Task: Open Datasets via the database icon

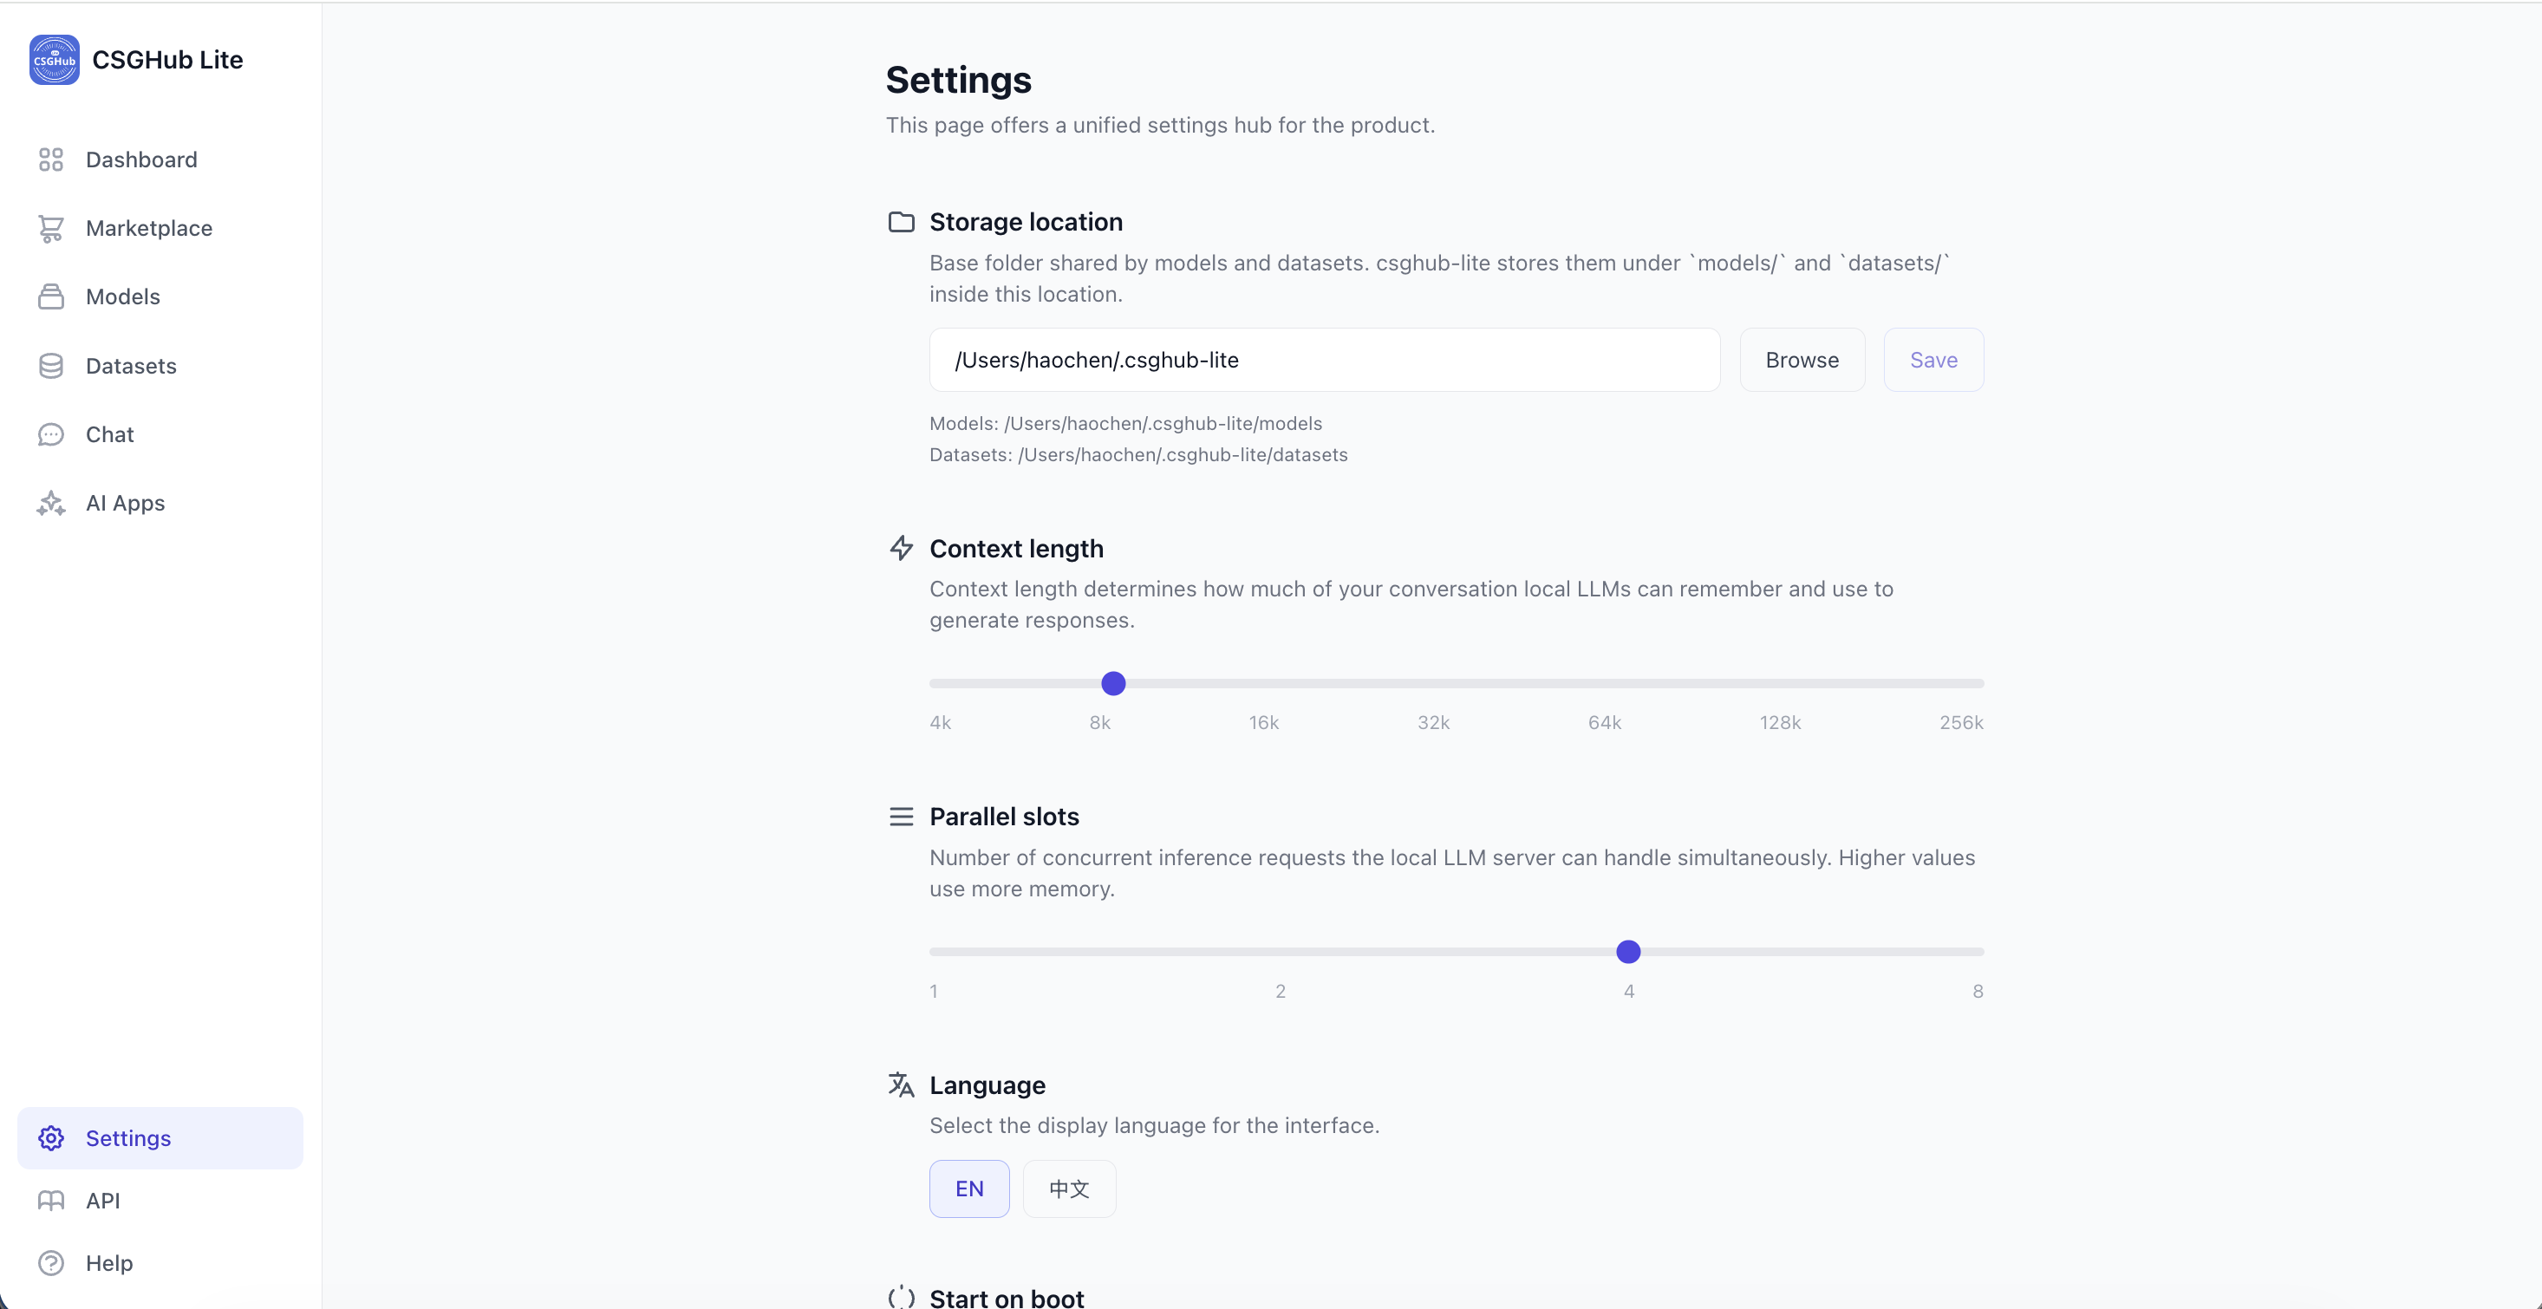Action: pos(50,366)
